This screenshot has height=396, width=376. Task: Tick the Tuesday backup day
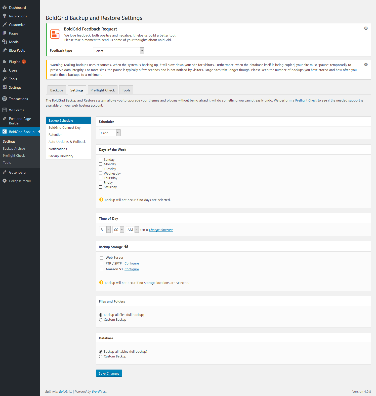tap(101, 169)
